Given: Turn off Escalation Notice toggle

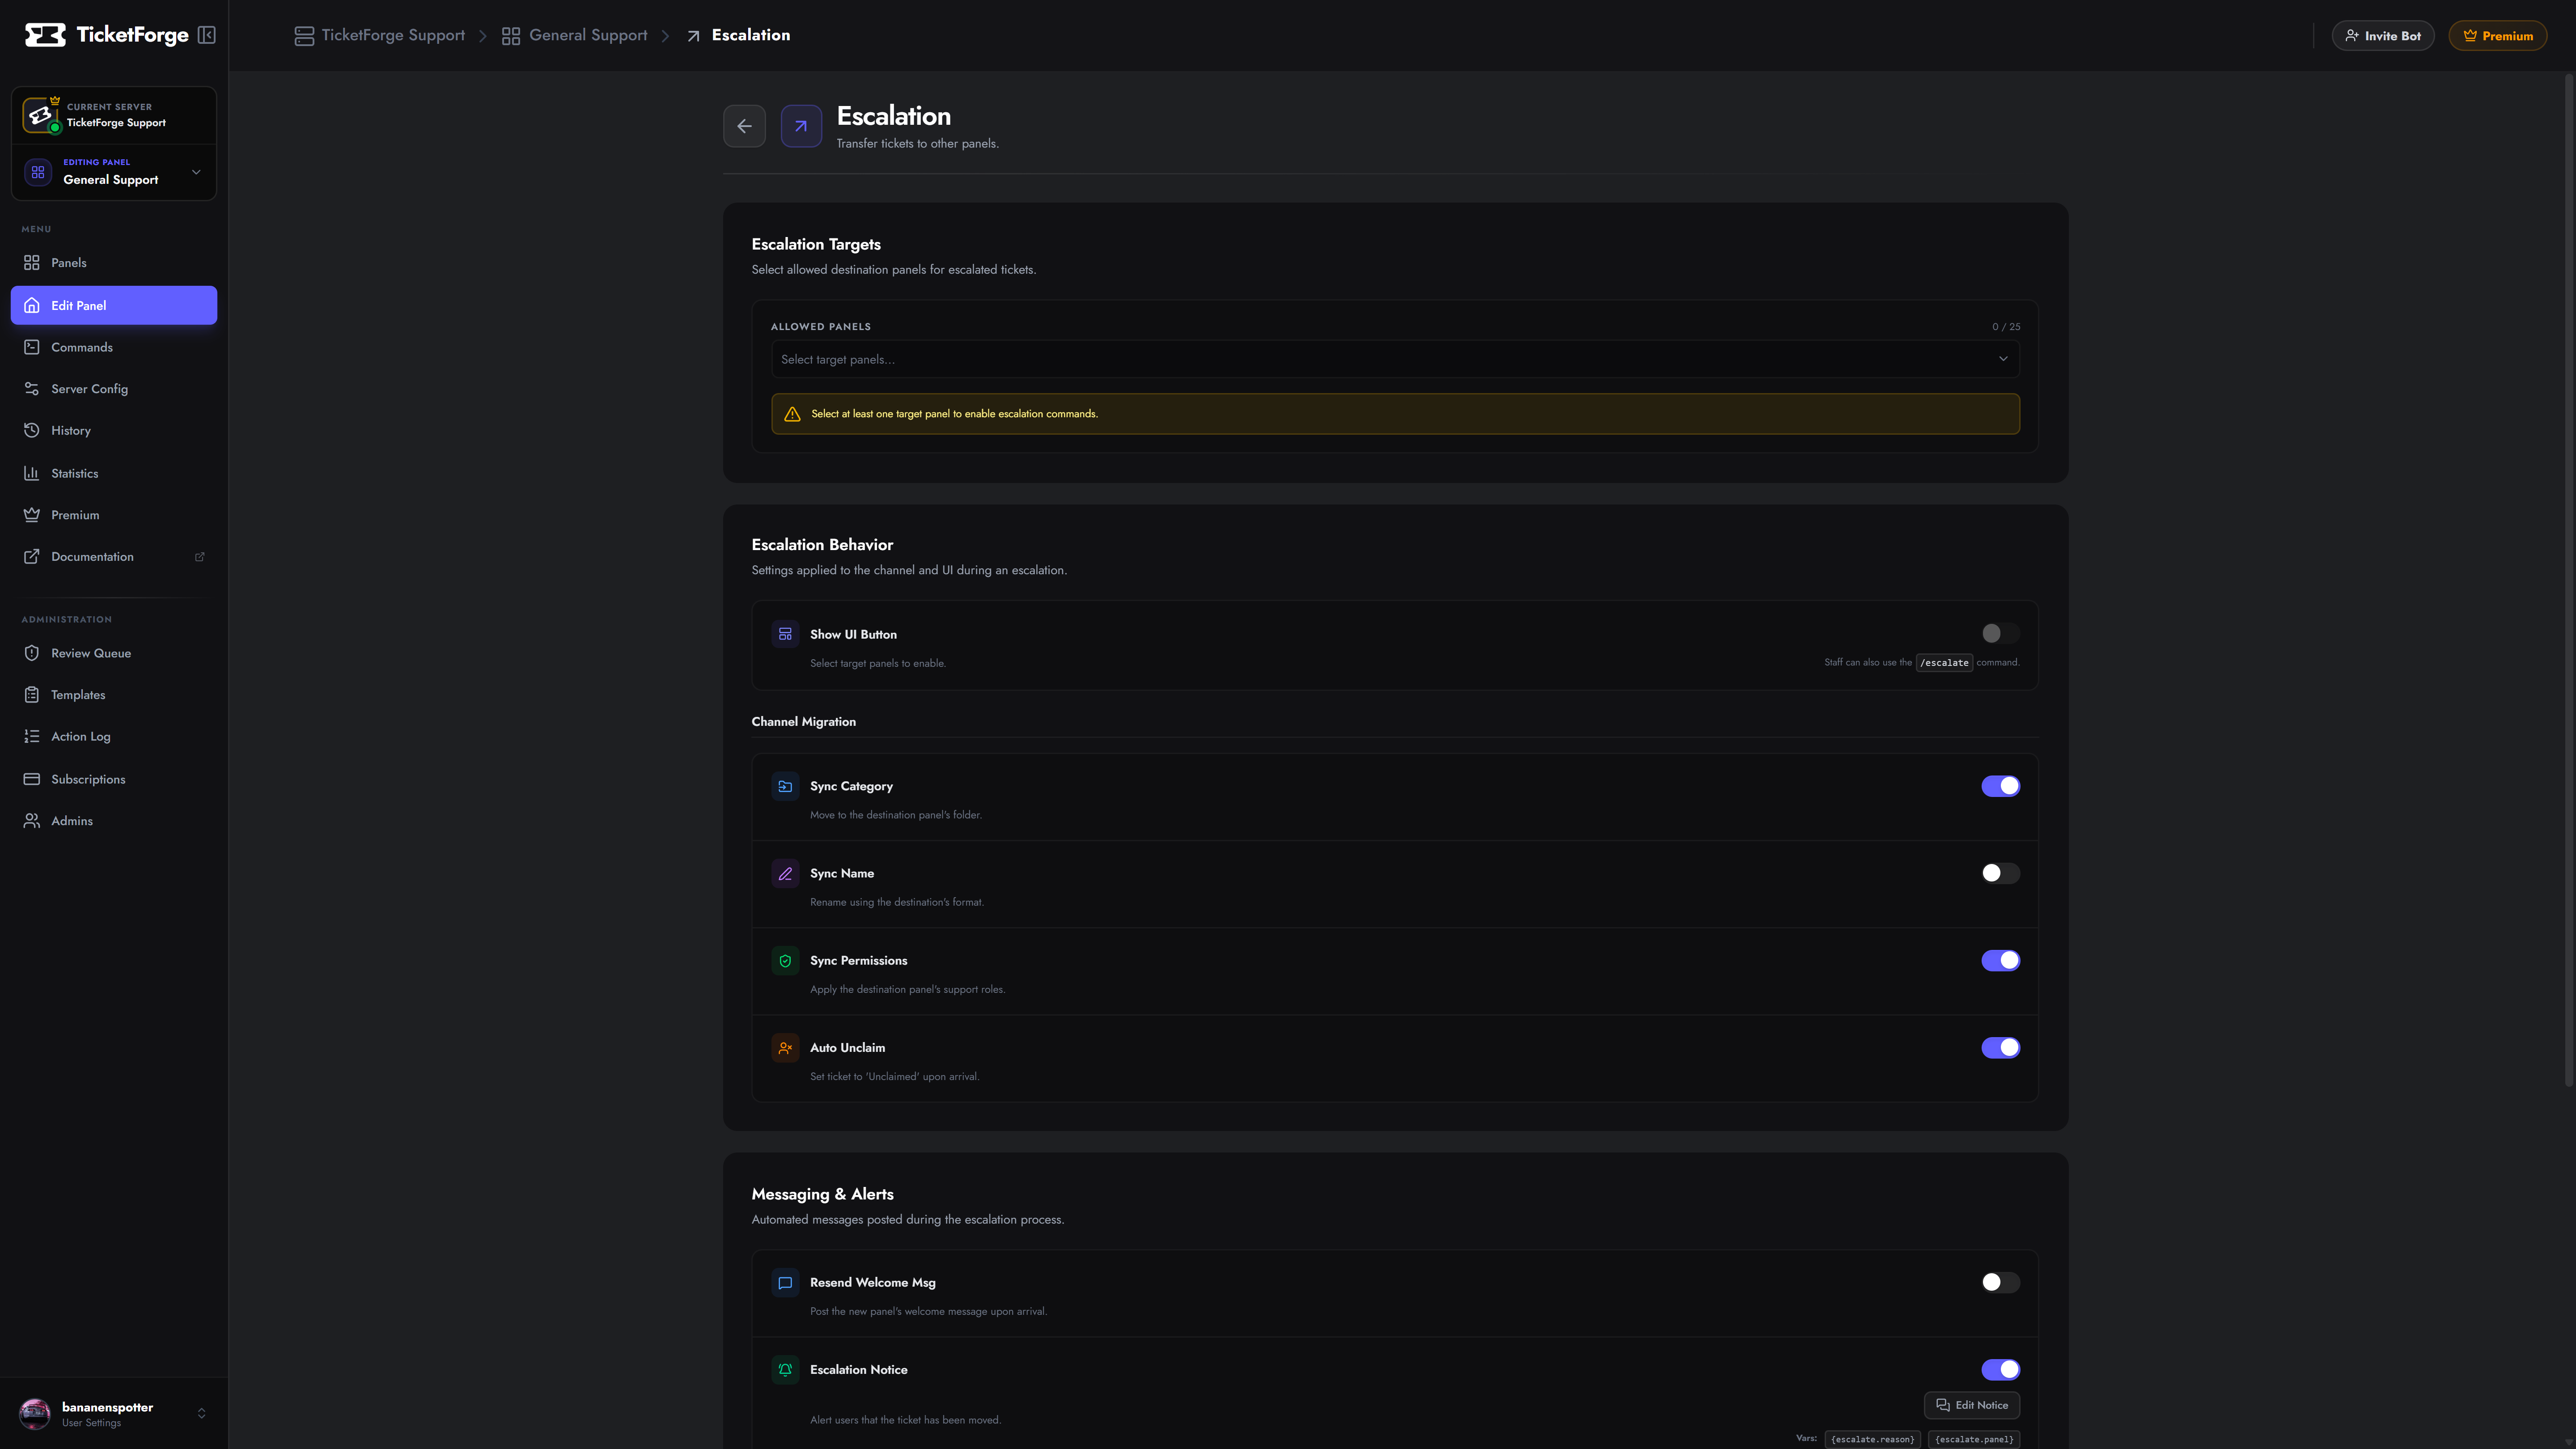Looking at the screenshot, I should (x=2000, y=1369).
